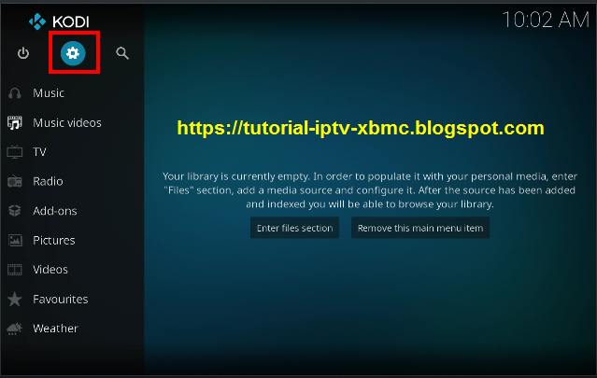Select the Weather menu entry
The width and height of the screenshot is (597, 378).
tap(55, 329)
